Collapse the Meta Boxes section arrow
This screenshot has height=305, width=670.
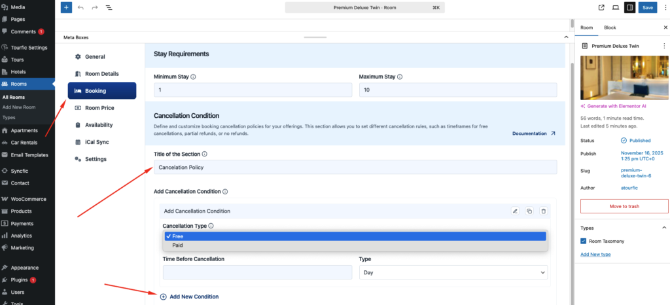pyautogui.click(x=566, y=37)
